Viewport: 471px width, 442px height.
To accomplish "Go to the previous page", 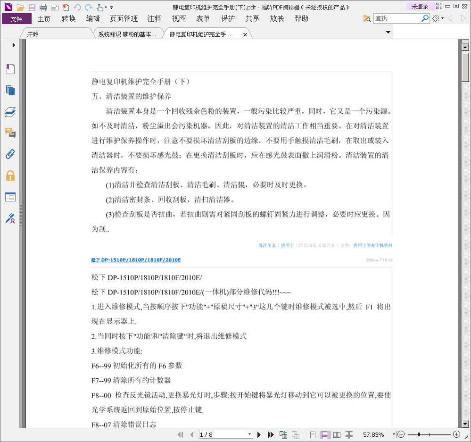I will tap(191, 434).
